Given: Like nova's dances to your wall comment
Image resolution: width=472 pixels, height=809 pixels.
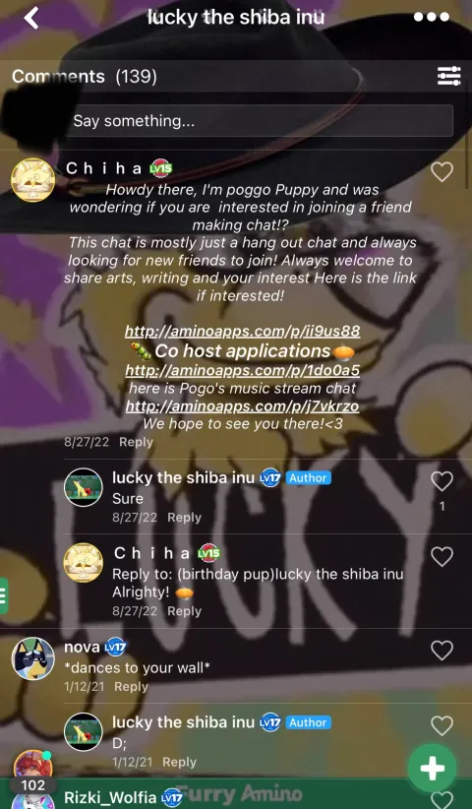Looking at the screenshot, I should 442,651.
